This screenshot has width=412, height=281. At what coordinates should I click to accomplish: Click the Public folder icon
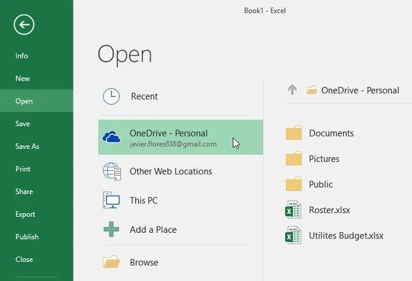click(293, 184)
